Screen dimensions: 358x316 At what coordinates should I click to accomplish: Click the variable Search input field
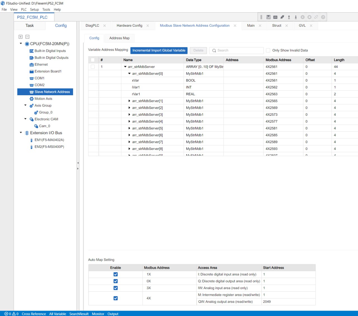[x=236, y=50]
